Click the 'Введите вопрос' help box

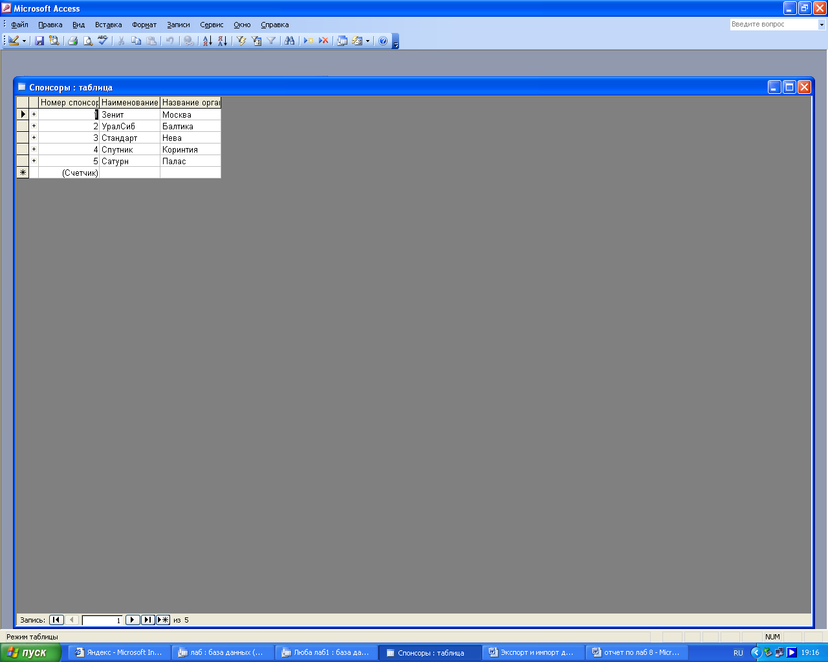[x=774, y=25]
